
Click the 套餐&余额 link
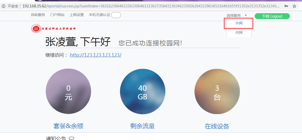pos(68,126)
